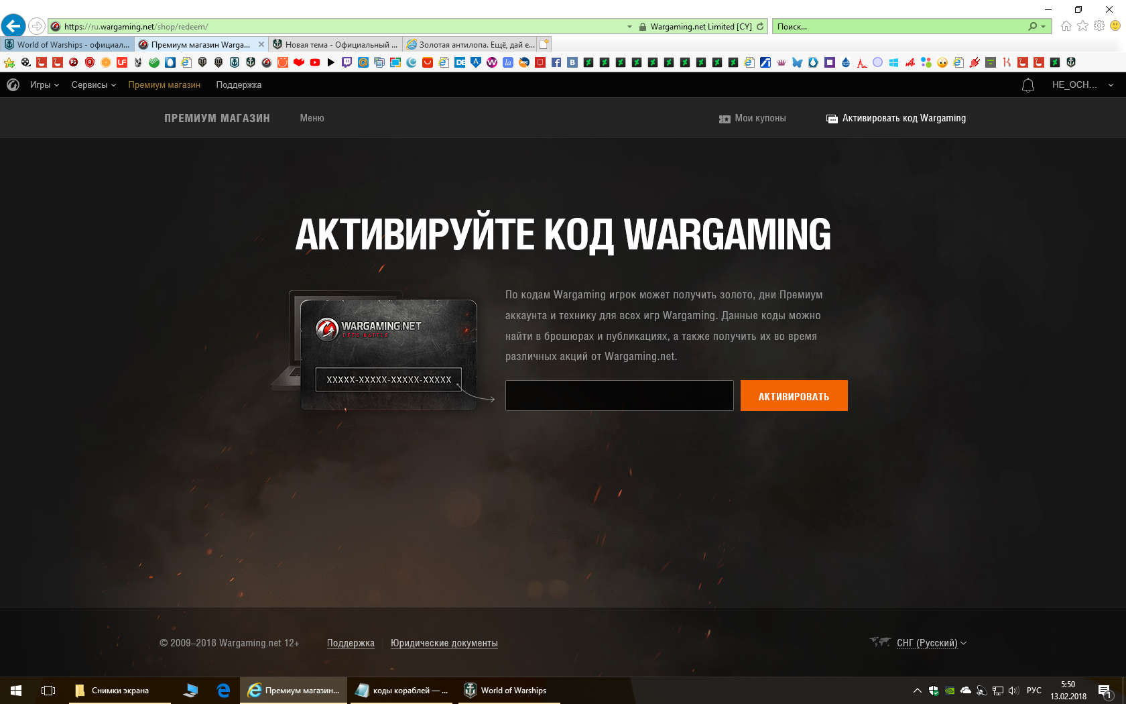Launch Edge from the taskbar
This screenshot has height=704, width=1126.
tap(223, 691)
